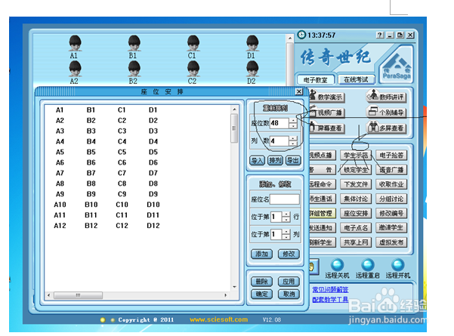The width and height of the screenshot is (454, 336).
Task: Click the 语音广播 voice broadcast button
Action: [x=391, y=170]
